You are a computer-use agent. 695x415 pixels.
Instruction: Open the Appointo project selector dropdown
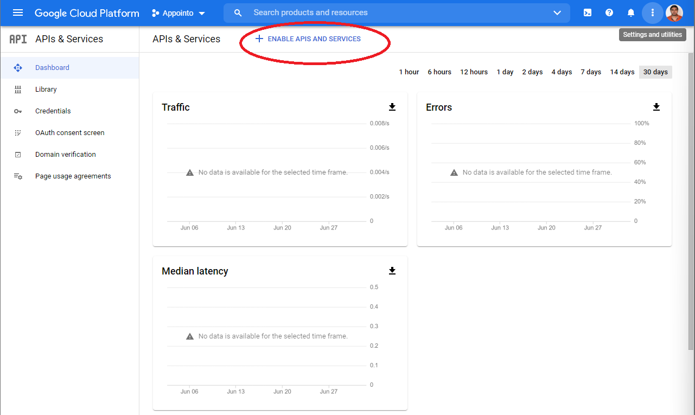tap(178, 13)
